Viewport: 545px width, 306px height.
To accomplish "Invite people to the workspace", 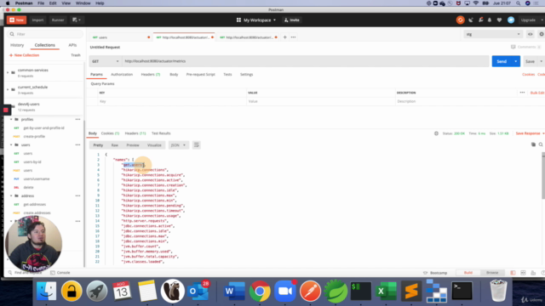I will pyautogui.click(x=291, y=20).
